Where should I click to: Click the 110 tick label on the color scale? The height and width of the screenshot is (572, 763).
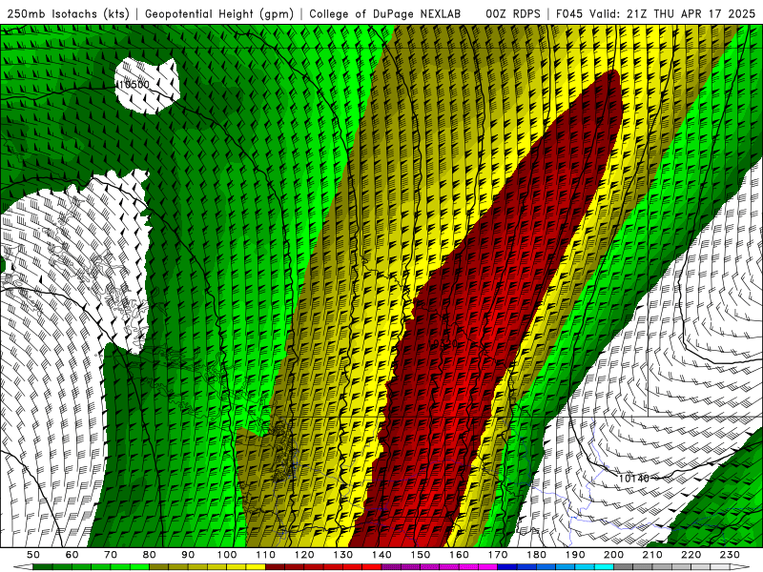click(x=266, y=555)
